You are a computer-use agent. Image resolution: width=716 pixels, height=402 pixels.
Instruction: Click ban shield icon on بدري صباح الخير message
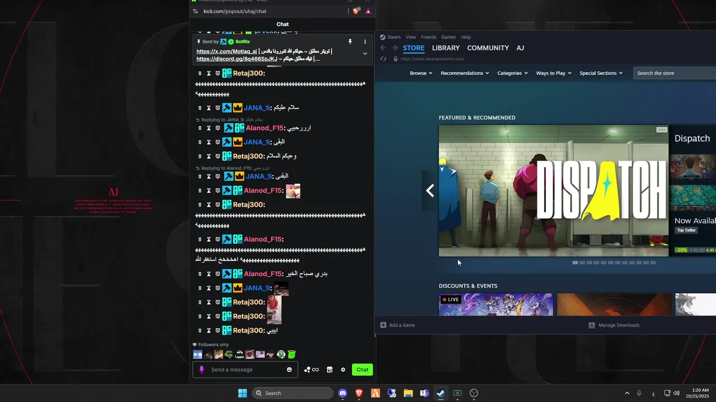click(218, 274)
